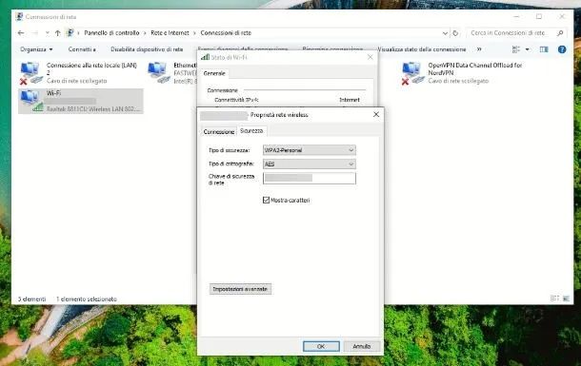Open Tipo di sicurezza dropdown
The width and height of the screenshot is (581, 366).
click(309, 150)
